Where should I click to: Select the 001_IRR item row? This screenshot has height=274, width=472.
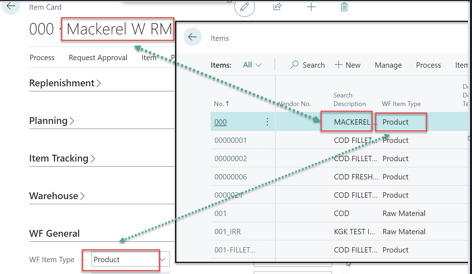(228, 232)
